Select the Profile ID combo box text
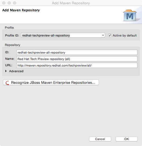142x146 pixels. pos(61,35)
